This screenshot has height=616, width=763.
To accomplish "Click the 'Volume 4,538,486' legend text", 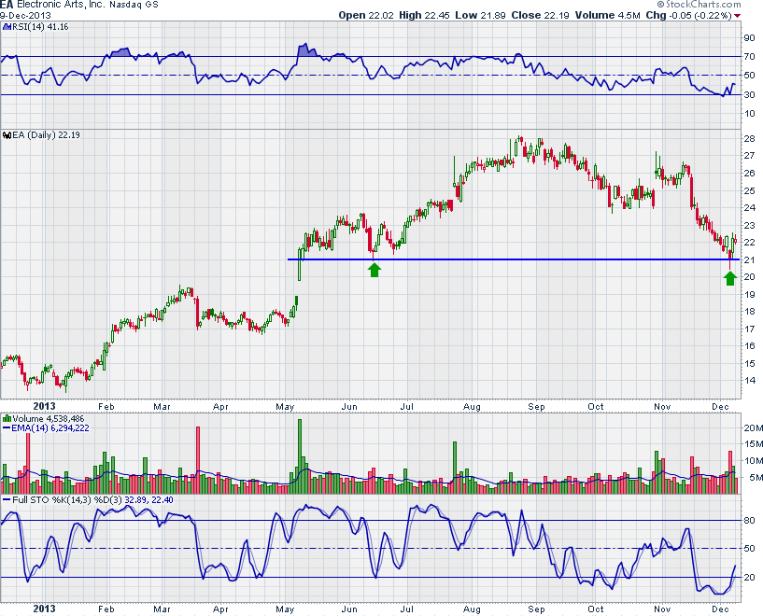I will click(x=49, y=419).
